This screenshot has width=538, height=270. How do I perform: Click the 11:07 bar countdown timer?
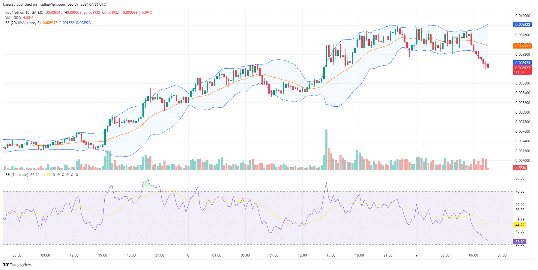(x=520, y=72)
